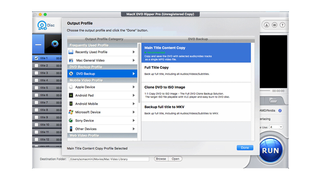Expand Apple Device arrow

133,87
